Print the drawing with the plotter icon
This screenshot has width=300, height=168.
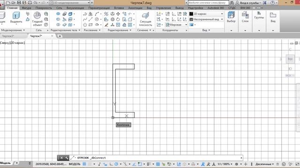click(30, 3)
